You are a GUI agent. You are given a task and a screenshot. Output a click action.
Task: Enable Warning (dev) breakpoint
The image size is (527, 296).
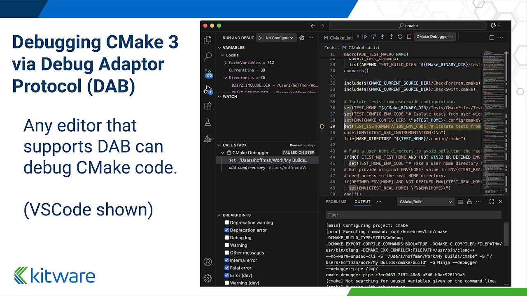[226, 283]
